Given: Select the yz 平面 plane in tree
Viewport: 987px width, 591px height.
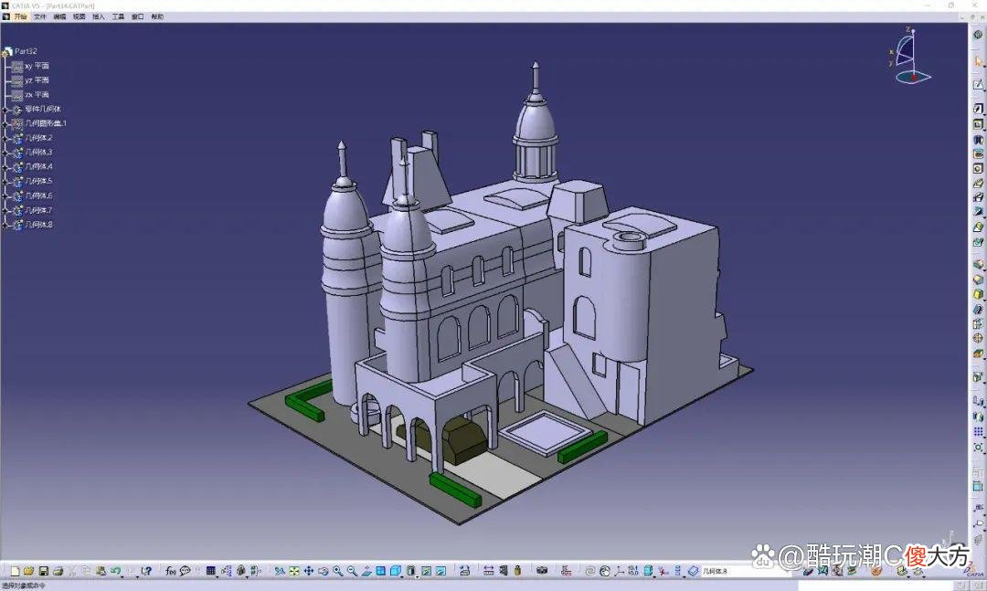Looking at the screenshot, I should pos(37,80).
